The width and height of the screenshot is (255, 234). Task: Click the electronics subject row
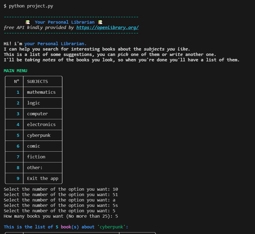pyautogui.click(x=34, y=124)
